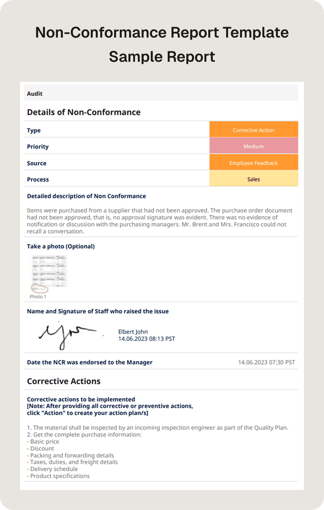This screenshot has width=324, height=510.
Task: Click the Discount list item
Action: [x=40, y=449]
